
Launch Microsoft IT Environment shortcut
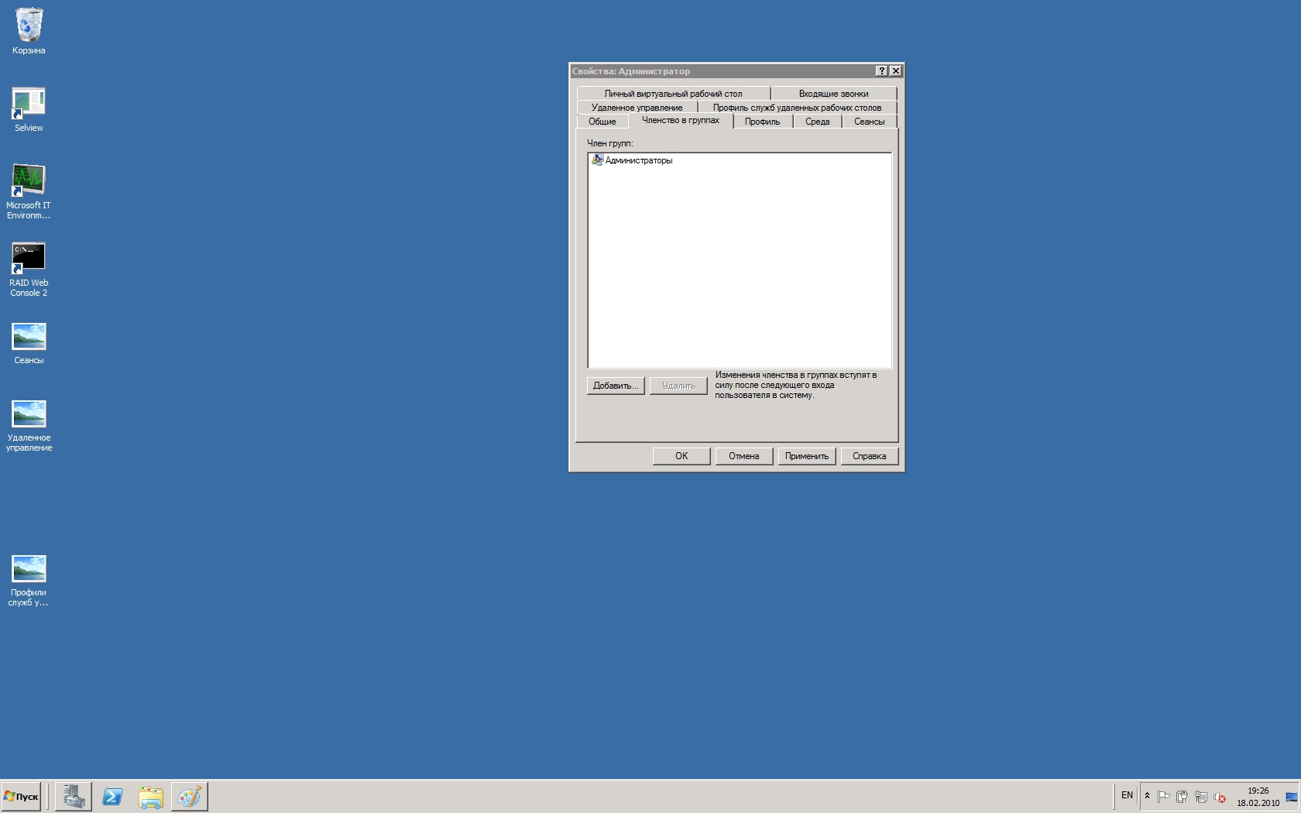point(29,191)
